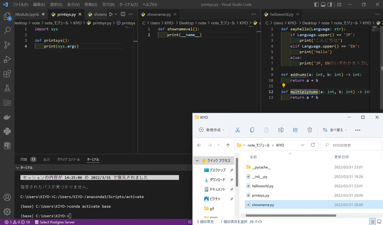Switch to helloworld.py editor tab

click(282, 14)
